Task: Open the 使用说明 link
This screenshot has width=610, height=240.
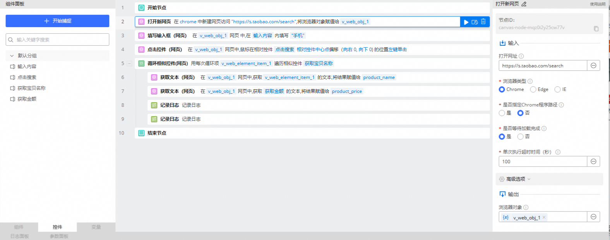Action: point(598,4)
